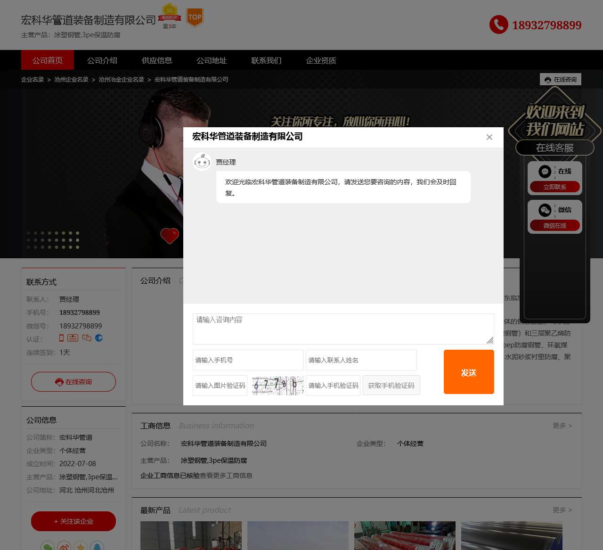Click the Weibo share icon
Viewport: 603px width, 550px height.
click(64, 546)
